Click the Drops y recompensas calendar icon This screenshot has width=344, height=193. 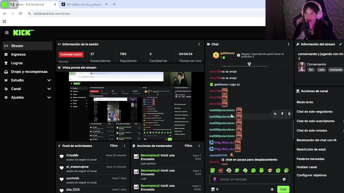click(x=6, y=72)
